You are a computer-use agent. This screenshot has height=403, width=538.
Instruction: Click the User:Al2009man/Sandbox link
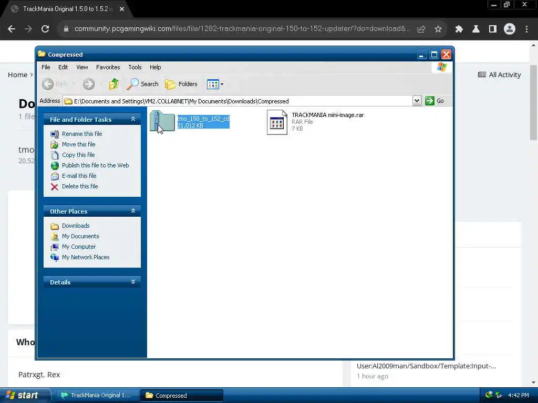point(426,366)
